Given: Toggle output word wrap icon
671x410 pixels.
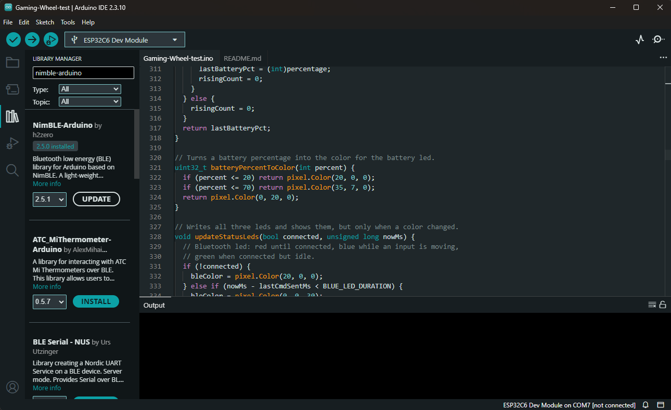Looking at the screenshot, I should [x=652, y=305].
